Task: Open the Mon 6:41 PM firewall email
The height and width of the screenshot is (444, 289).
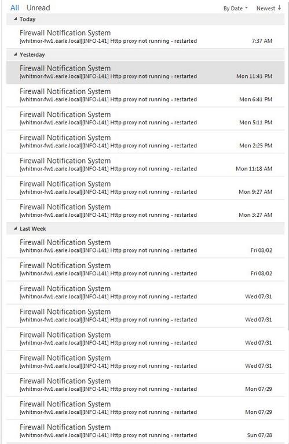Action: pyautogui.click(x=145, y=95)
